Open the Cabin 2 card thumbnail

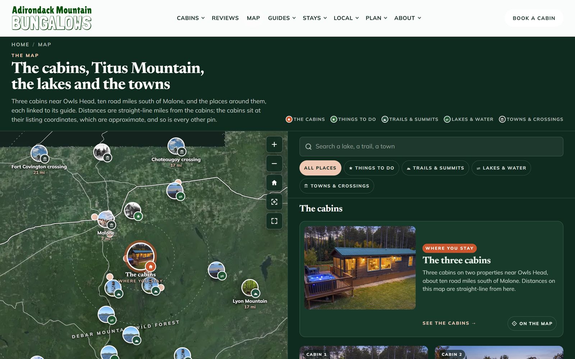coord(499,353)
